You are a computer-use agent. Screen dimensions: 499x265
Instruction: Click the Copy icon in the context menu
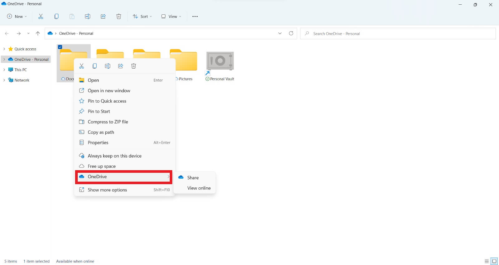click(x=94, y=66)
